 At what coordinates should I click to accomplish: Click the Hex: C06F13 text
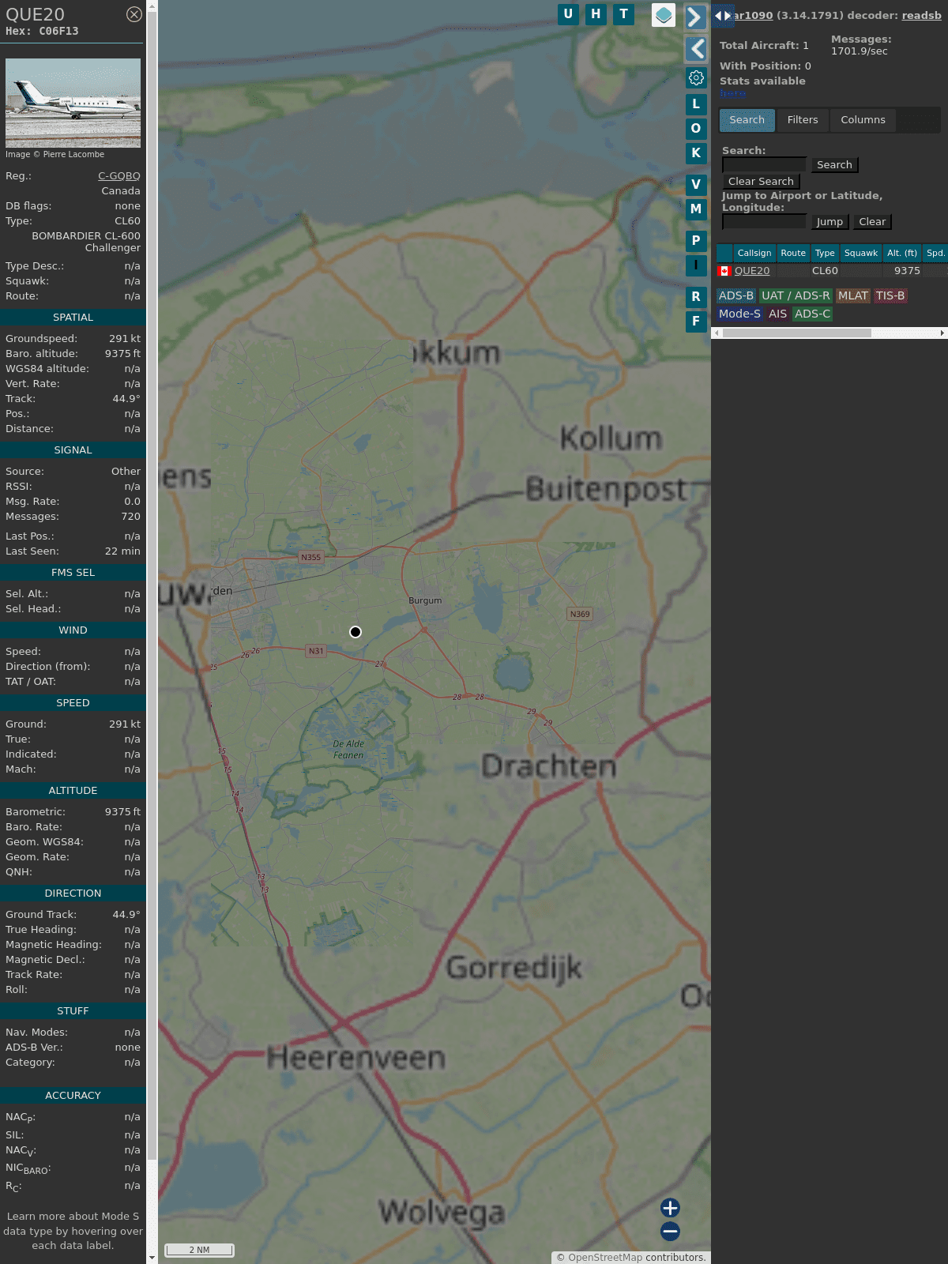[x=42, y=32]
